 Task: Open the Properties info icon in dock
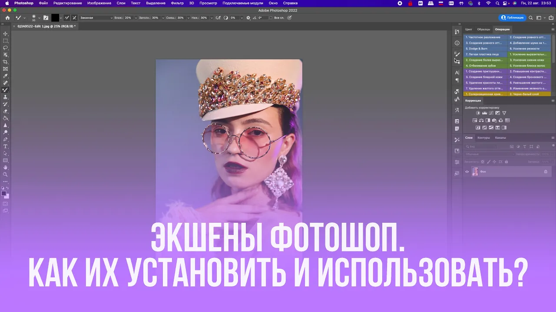click(457, 43)
